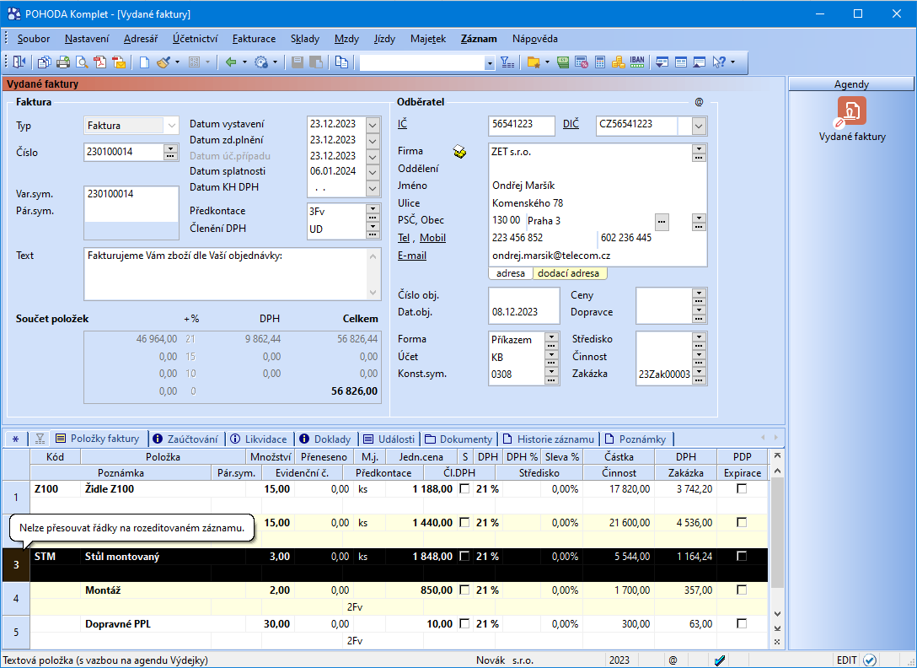Tick the PDP checkbox in the 21 600,00 row

(x=742, y=522)
